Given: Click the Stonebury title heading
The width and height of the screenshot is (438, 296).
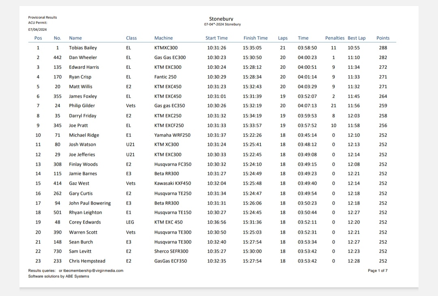Looking at the screenshot, I should [221, 19].
